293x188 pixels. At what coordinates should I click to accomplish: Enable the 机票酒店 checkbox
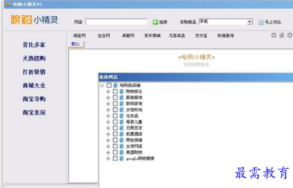[115, 134]
